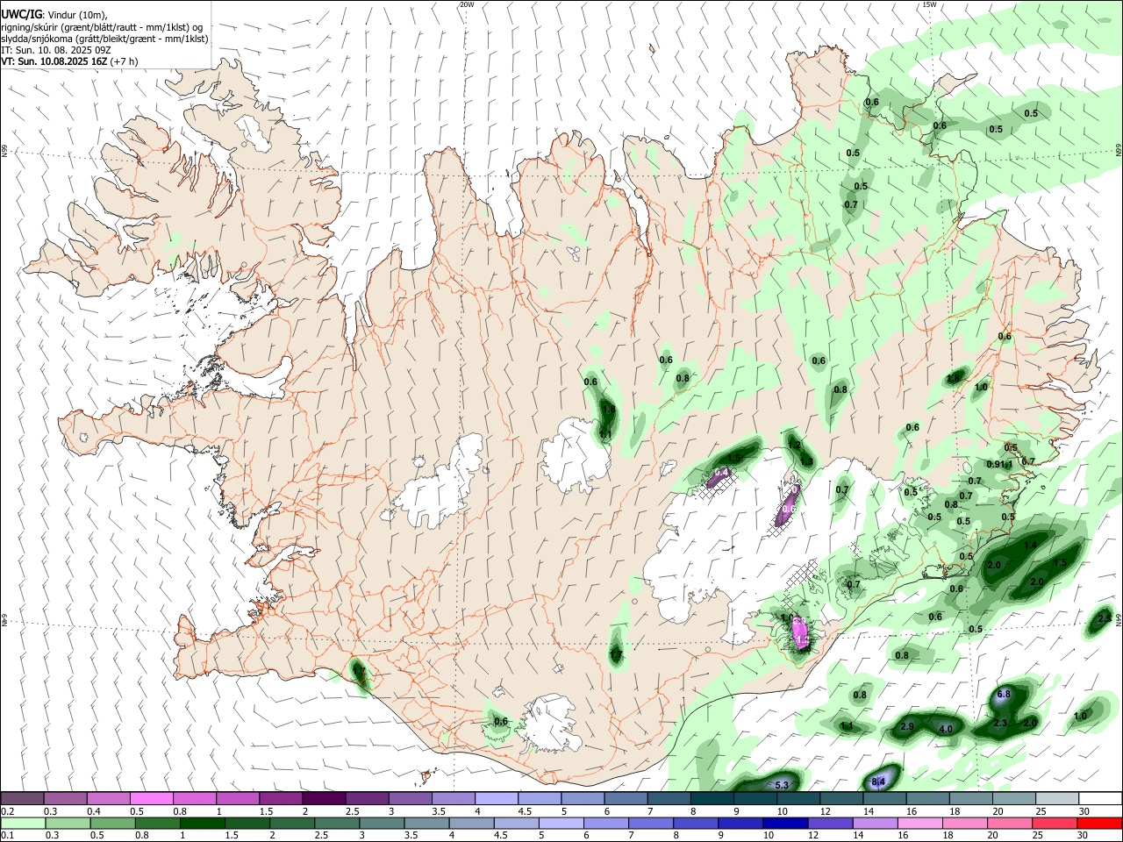Select the darkest green 1 mm legend swatch
This screenshot has height=842, width=1123.
coord(201,823)
